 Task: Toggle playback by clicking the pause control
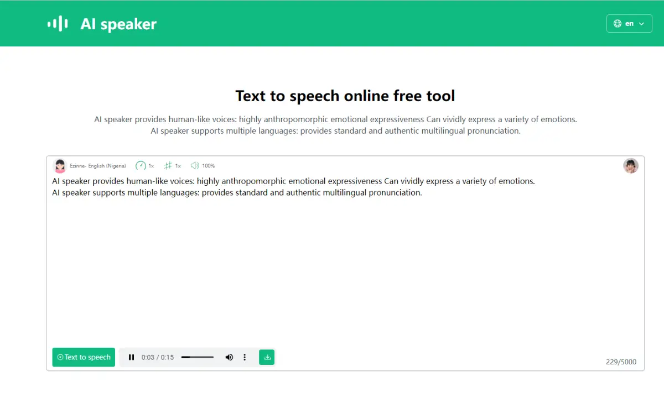[x=131, y=357]
